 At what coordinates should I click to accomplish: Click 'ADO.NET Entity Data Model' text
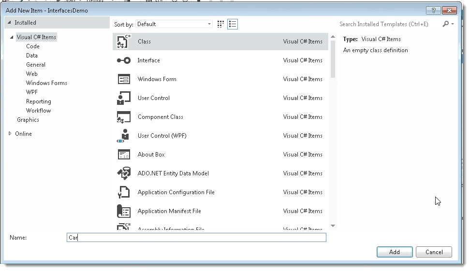(x=173, y=173)
